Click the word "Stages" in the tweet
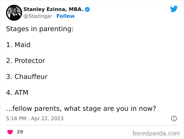Viewport: 184px width, 139px height. pos(17,29)
